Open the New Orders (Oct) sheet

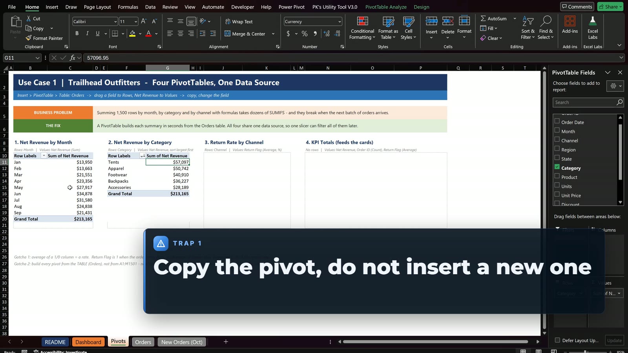[182, 342]
